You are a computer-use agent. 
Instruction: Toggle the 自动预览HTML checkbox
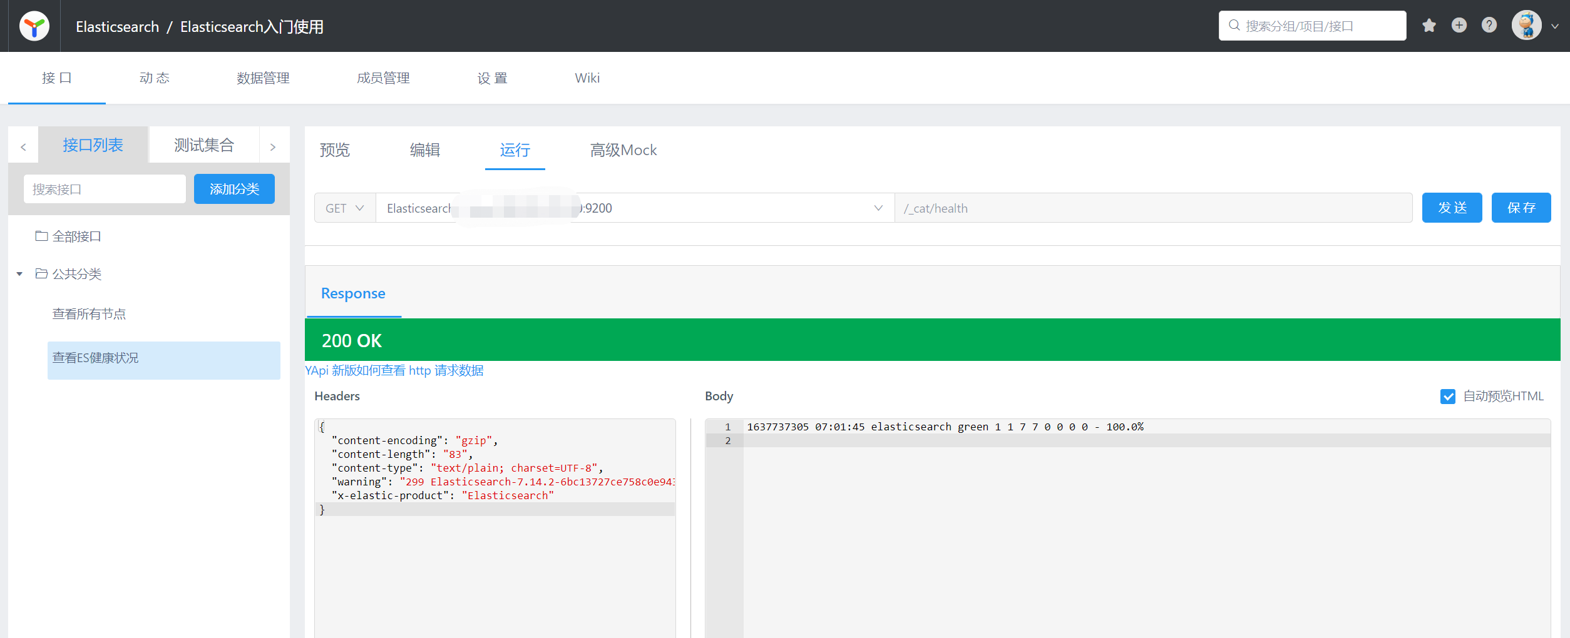1448,397
